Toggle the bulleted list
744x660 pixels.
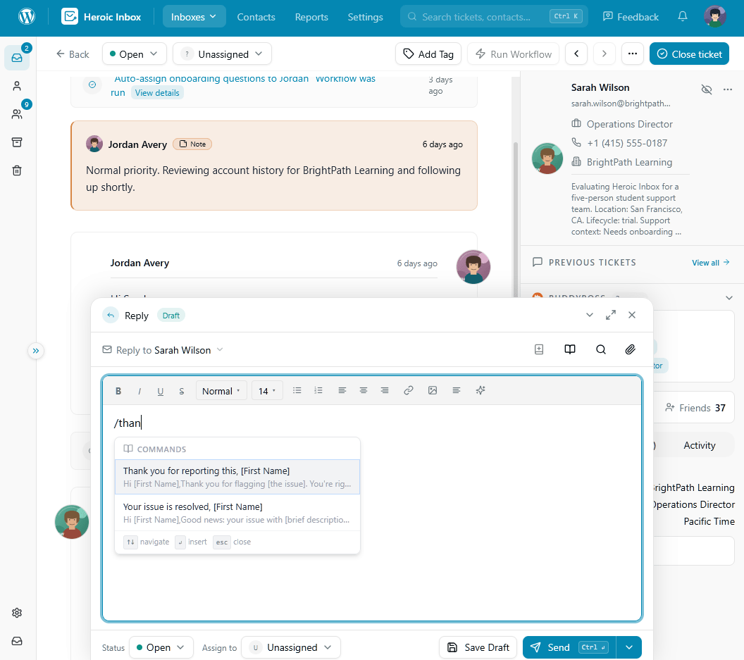tap(297, 390)
